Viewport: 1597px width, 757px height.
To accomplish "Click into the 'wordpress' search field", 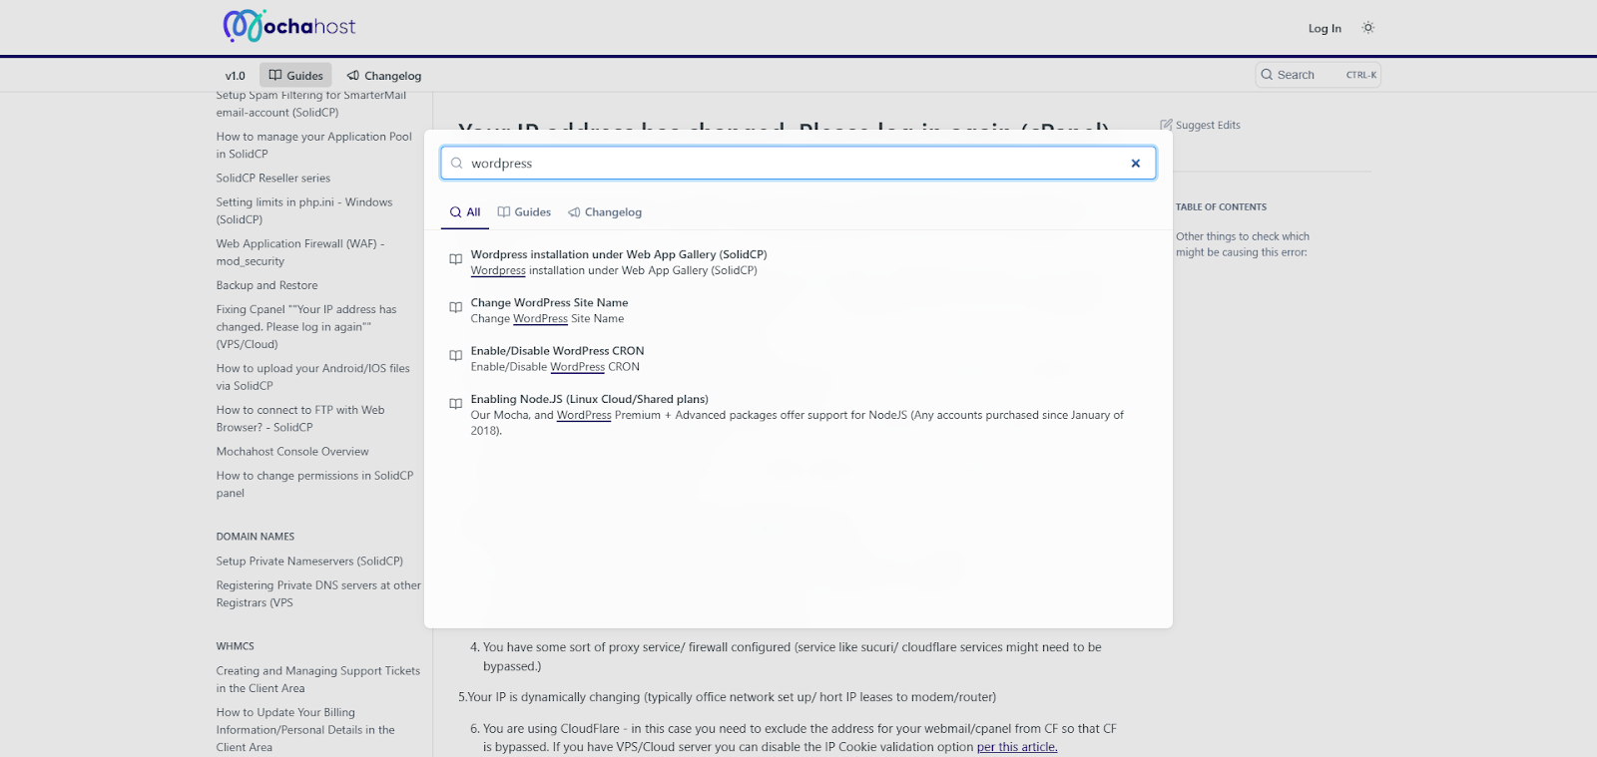I will pos(798,164).
